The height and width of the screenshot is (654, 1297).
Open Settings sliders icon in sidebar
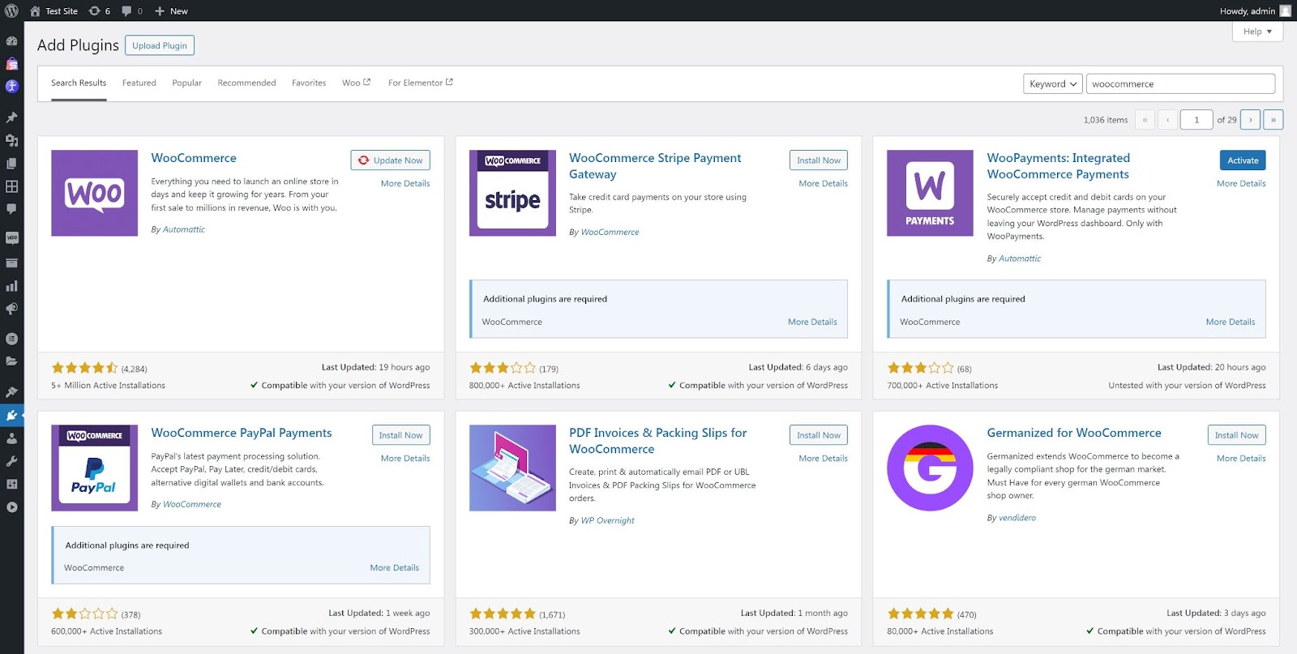pyautogui.click(x=11, y=484)
